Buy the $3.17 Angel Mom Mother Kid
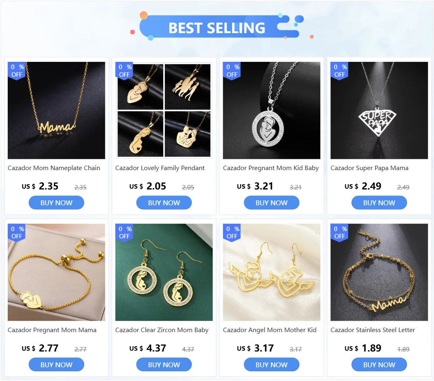This screenshot has height=381, width=434. tap(272, 365)
